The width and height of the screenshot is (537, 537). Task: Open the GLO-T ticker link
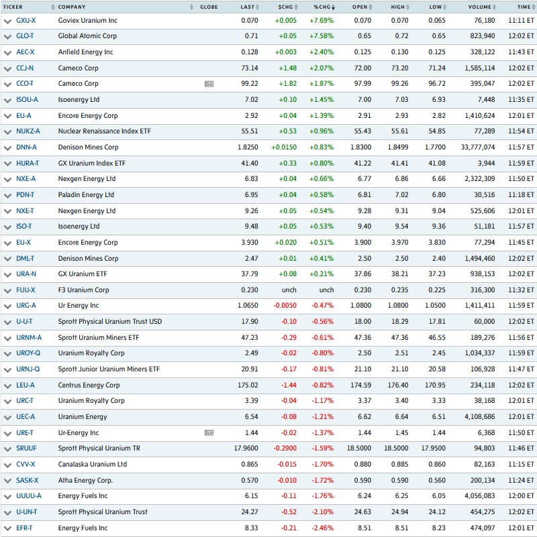[x=26, y=36]
